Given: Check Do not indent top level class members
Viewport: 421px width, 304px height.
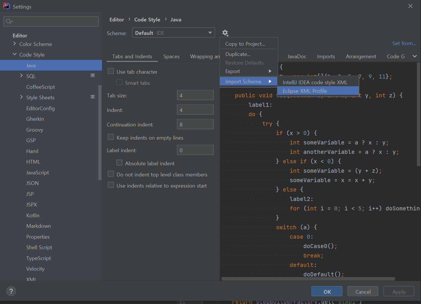Looking at the screenshot, I should point(111,174).
